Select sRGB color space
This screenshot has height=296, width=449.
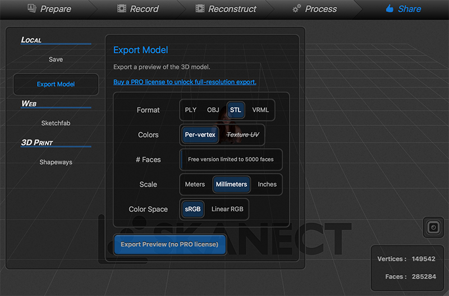coord(193,209)
